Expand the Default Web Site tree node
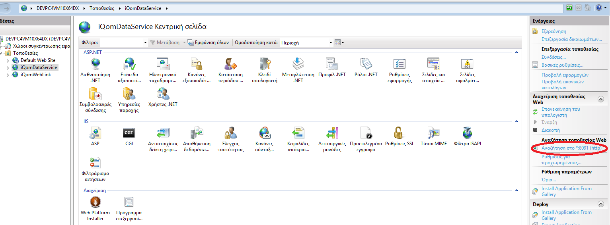This screenshot has width=610, height=225. pos(7,60)
